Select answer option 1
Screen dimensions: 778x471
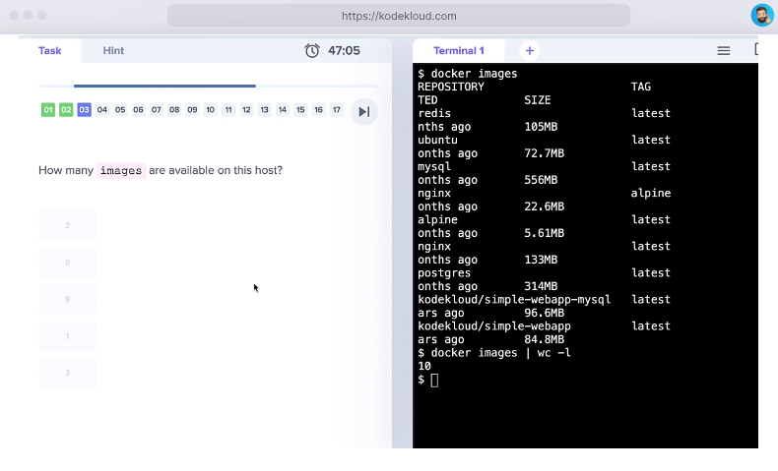(x=67, y=336)
